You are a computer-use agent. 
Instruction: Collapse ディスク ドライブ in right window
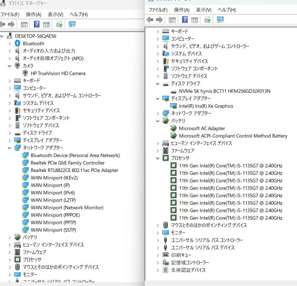point(157,84)
